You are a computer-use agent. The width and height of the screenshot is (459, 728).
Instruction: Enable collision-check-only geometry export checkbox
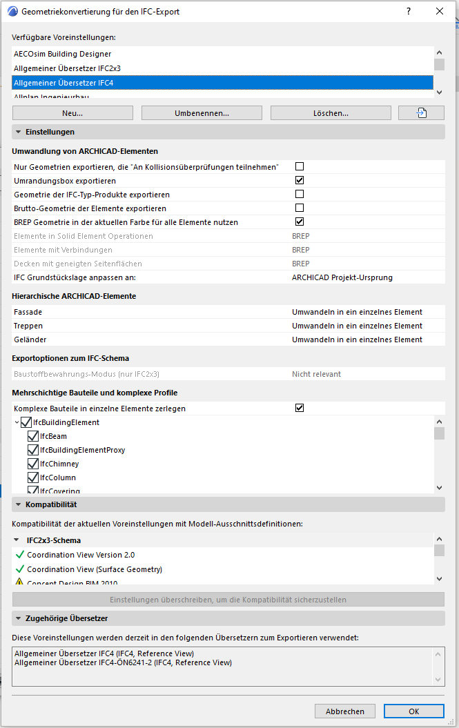pos(300,166)
